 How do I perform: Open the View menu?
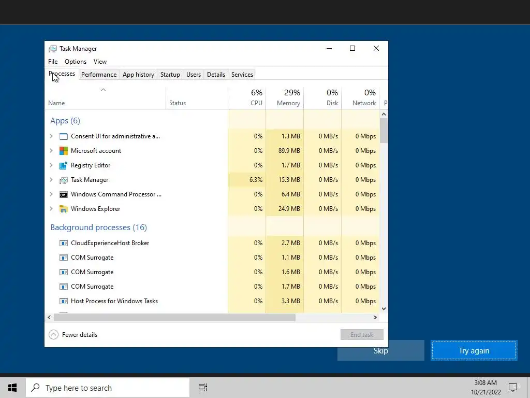coord(100,62)
